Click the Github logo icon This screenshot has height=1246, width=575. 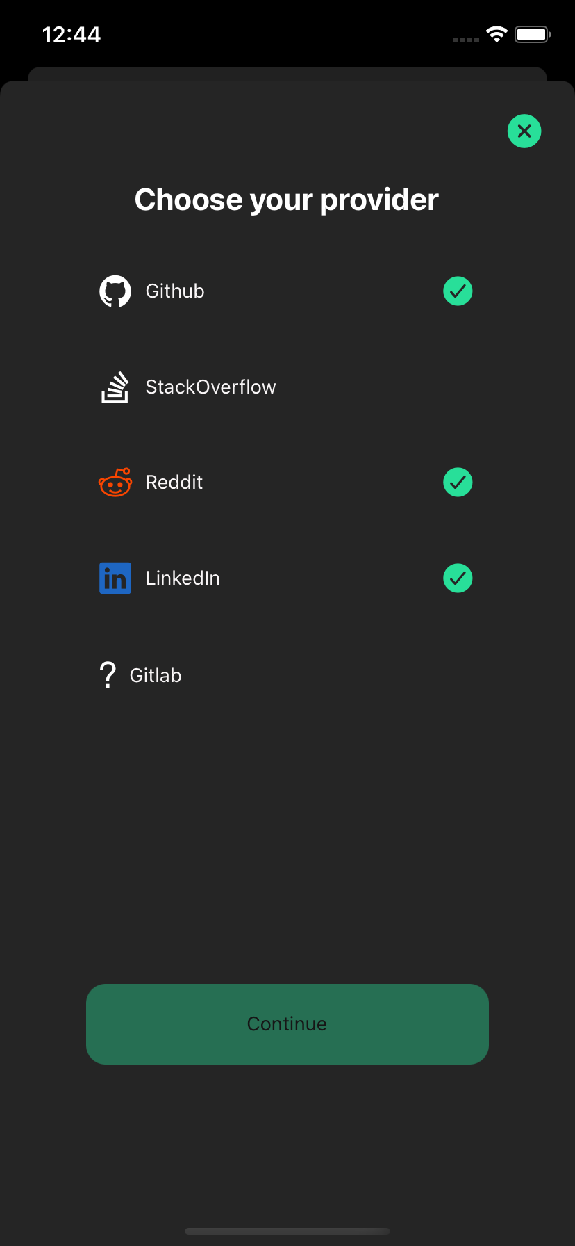pos(115,291)
